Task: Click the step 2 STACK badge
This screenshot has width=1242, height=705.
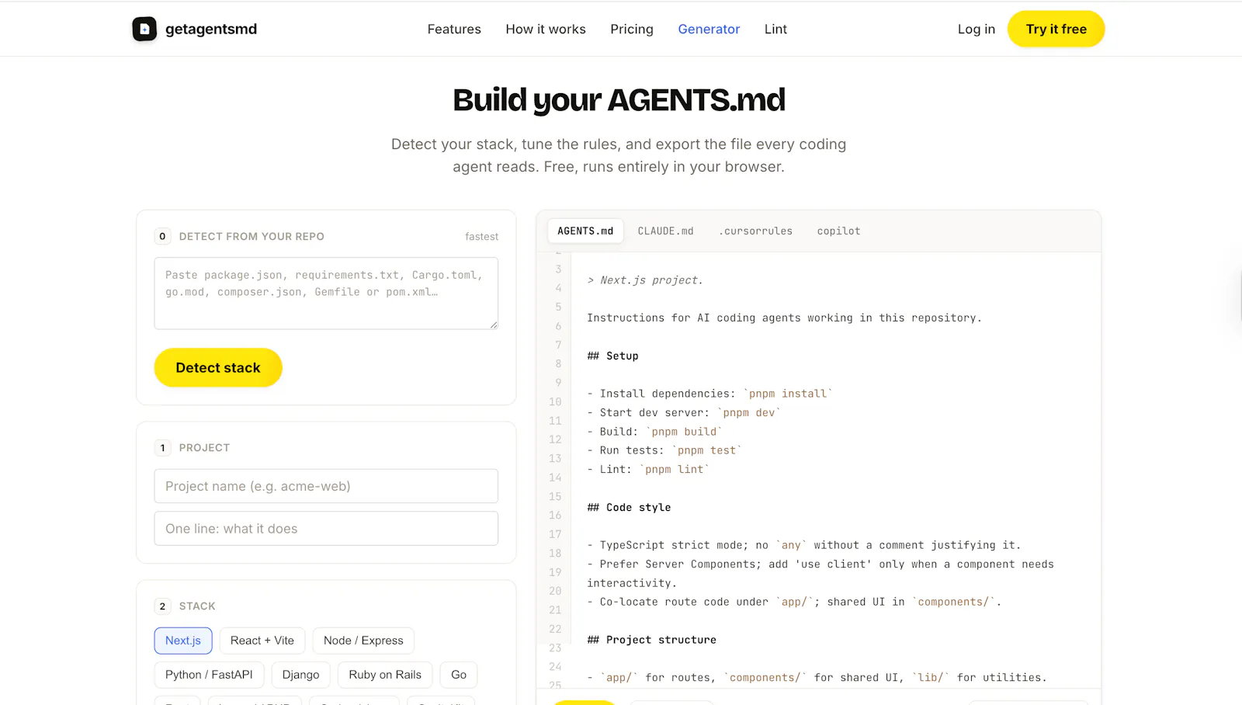Action: [x=162, y=606]
